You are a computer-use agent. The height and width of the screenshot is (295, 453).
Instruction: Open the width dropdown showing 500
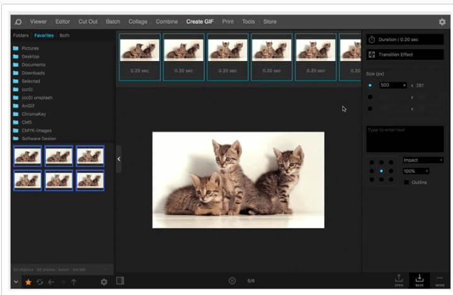click(x=393, y=86)
